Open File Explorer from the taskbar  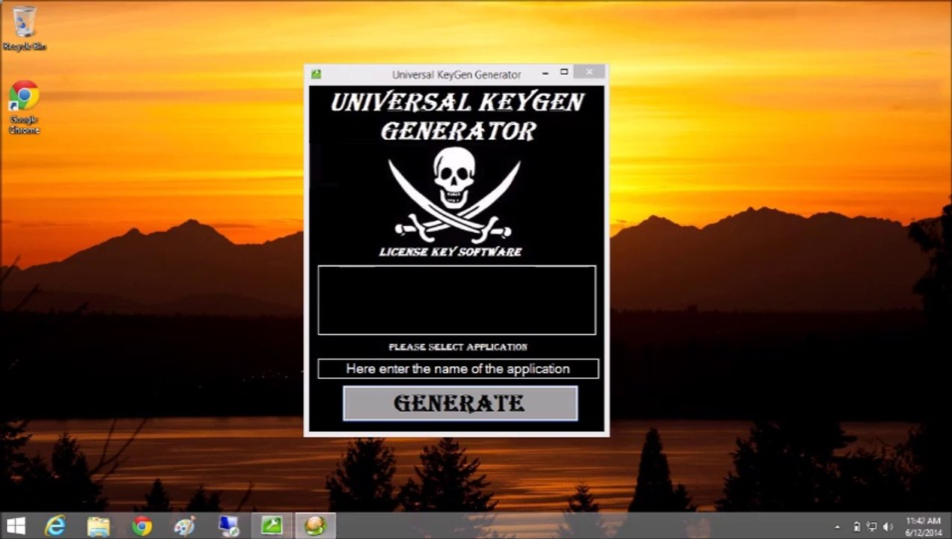tap(98, 526)
